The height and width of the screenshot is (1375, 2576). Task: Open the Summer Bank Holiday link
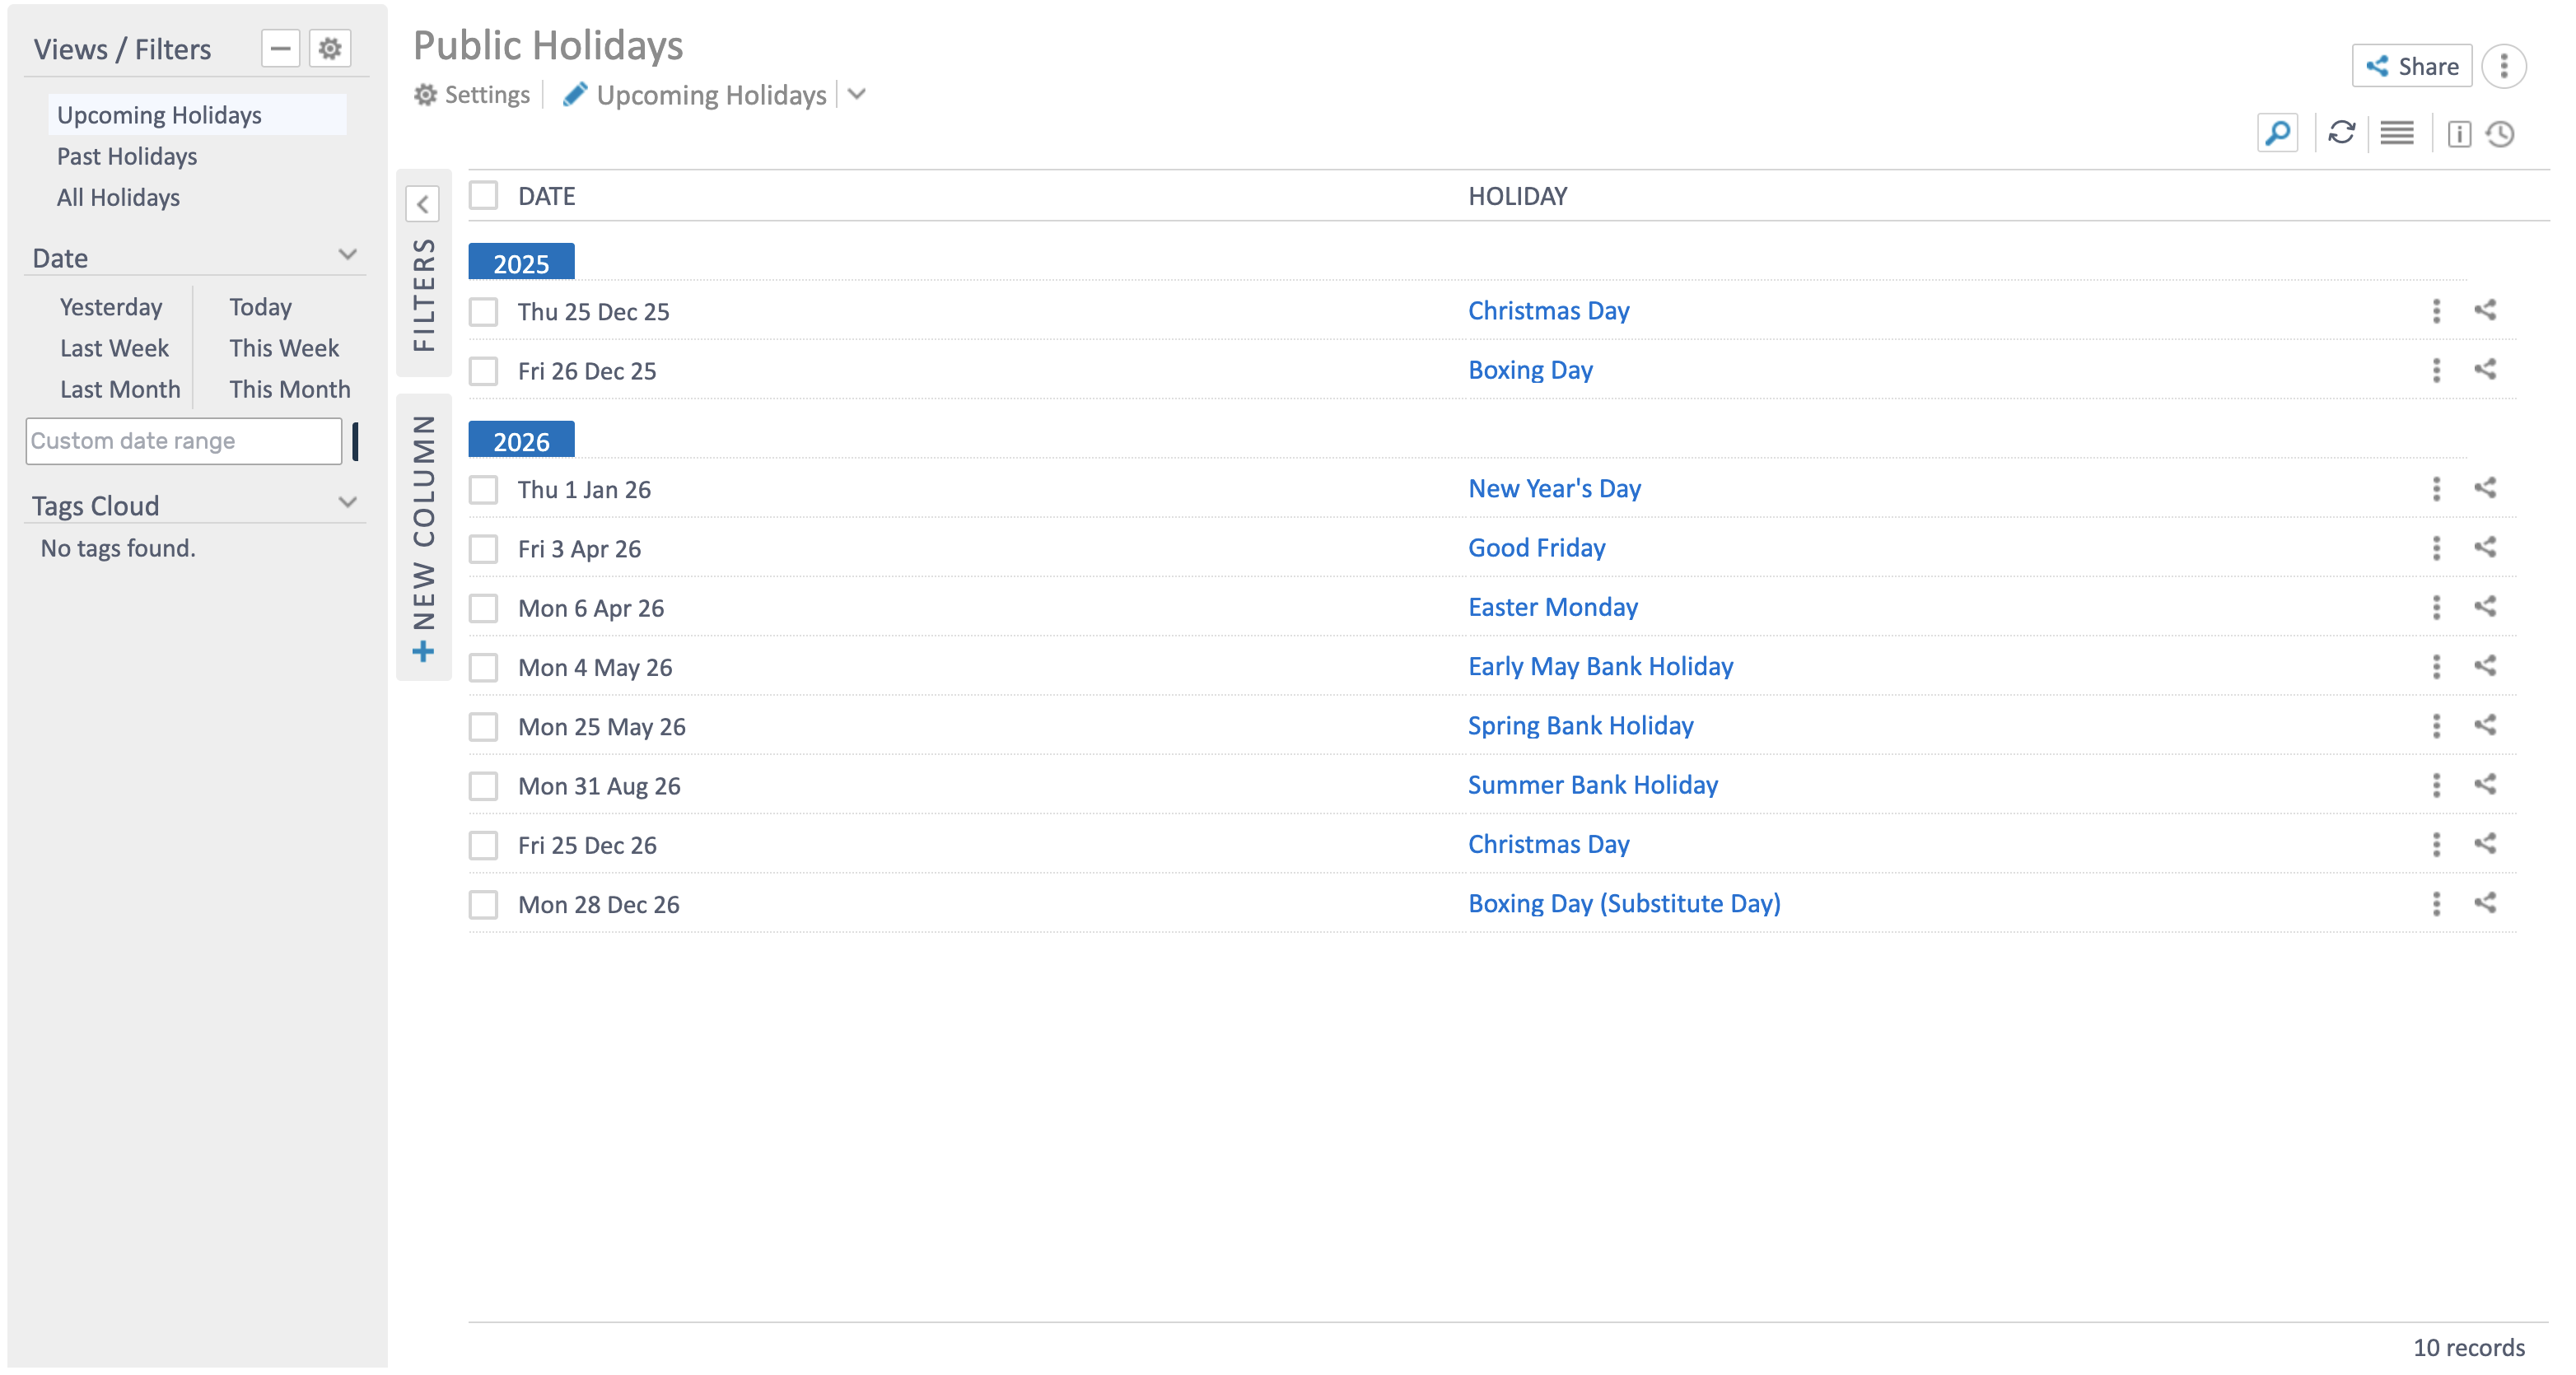(x=1592, y=785)
